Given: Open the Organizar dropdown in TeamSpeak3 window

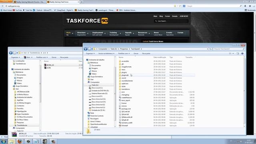Looking at the screenshot, I should pyautogui.click(x=90, y=54).
